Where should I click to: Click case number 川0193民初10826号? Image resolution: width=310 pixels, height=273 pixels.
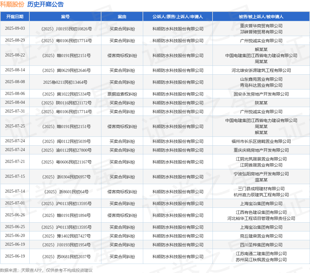pos(67,29)
